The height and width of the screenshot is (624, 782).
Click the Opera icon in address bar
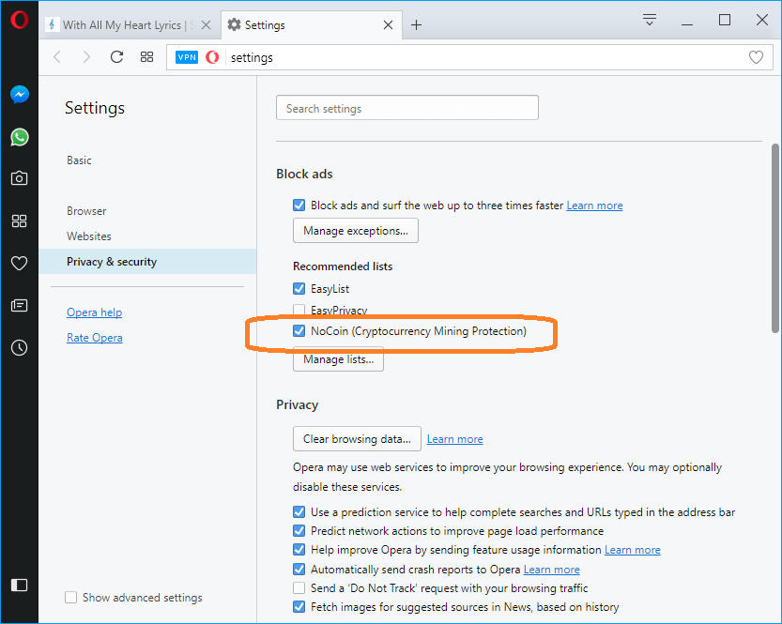click(212, 57)
